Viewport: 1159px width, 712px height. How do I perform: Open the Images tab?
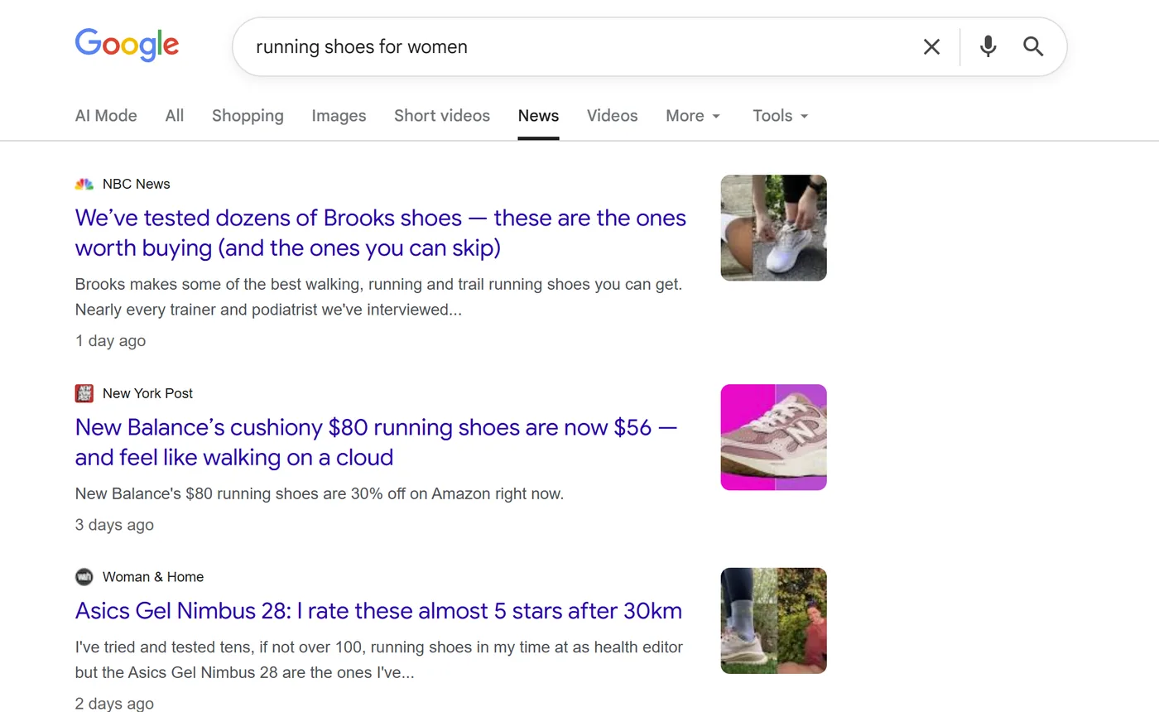[339, 116]
